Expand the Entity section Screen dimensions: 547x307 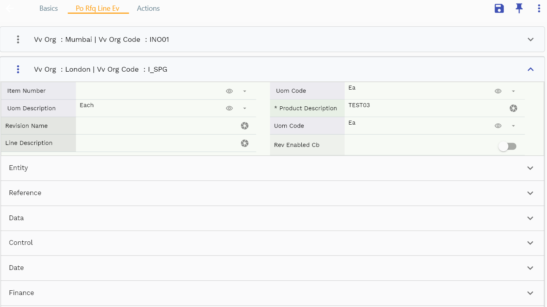coord(530,168)
